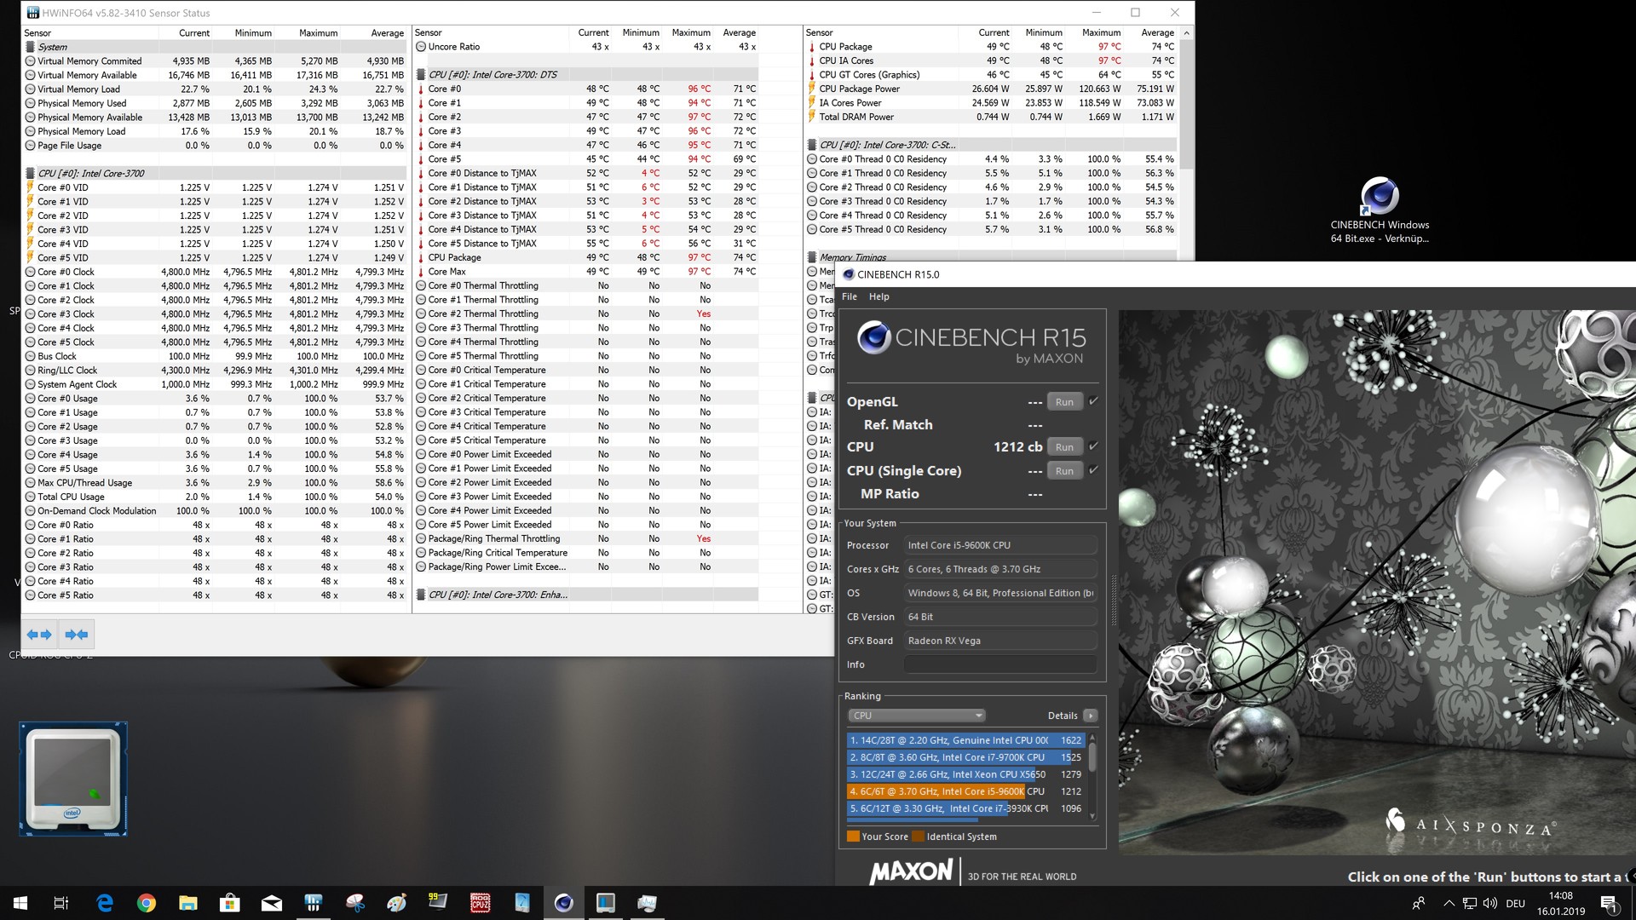Image resolution: width=1636 pixels, height=920 pixels.
Task: Show hidden tray icons chevron
Action: pos(1449,903)
